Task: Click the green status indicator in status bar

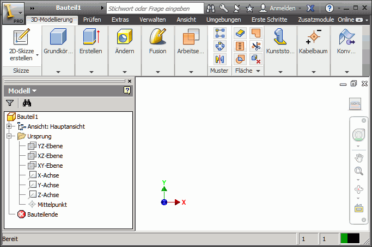Action: pyautogui.click(x=344, y=239)
